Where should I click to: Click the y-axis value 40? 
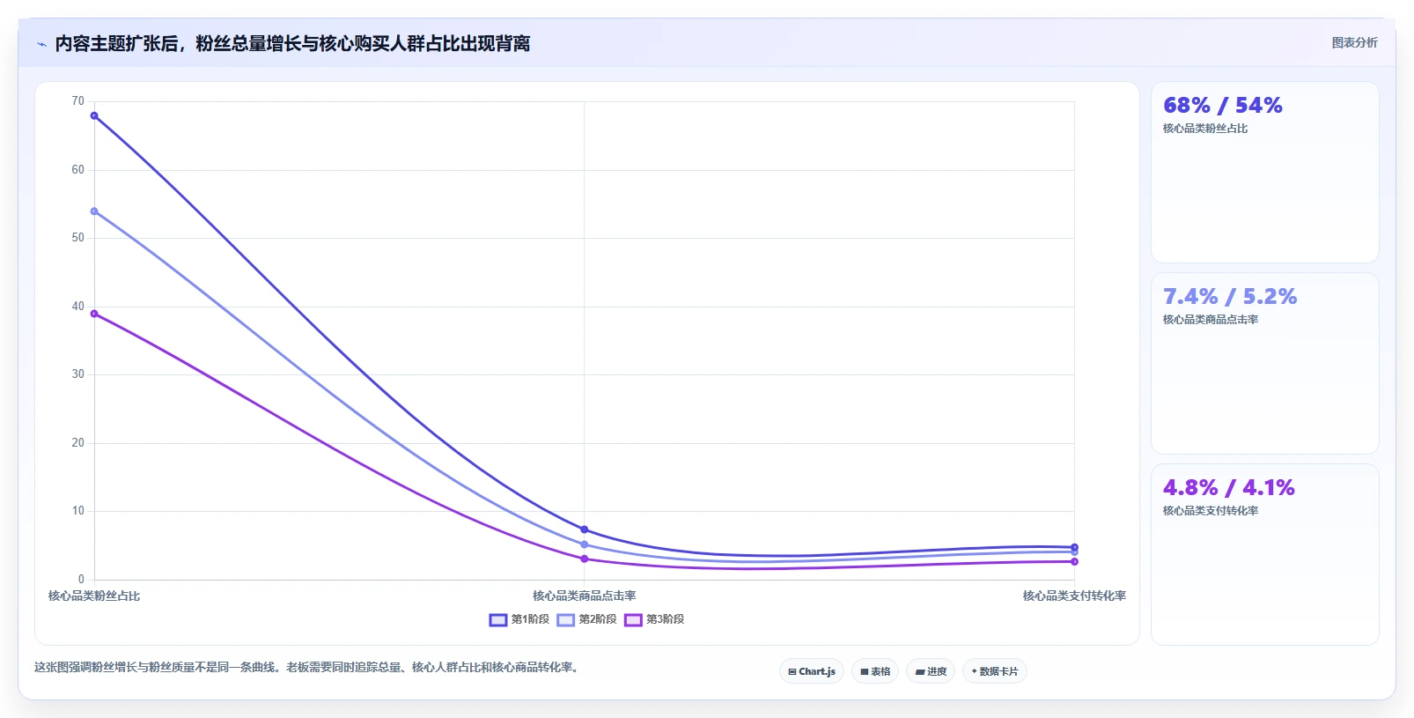tap(78, 307)
